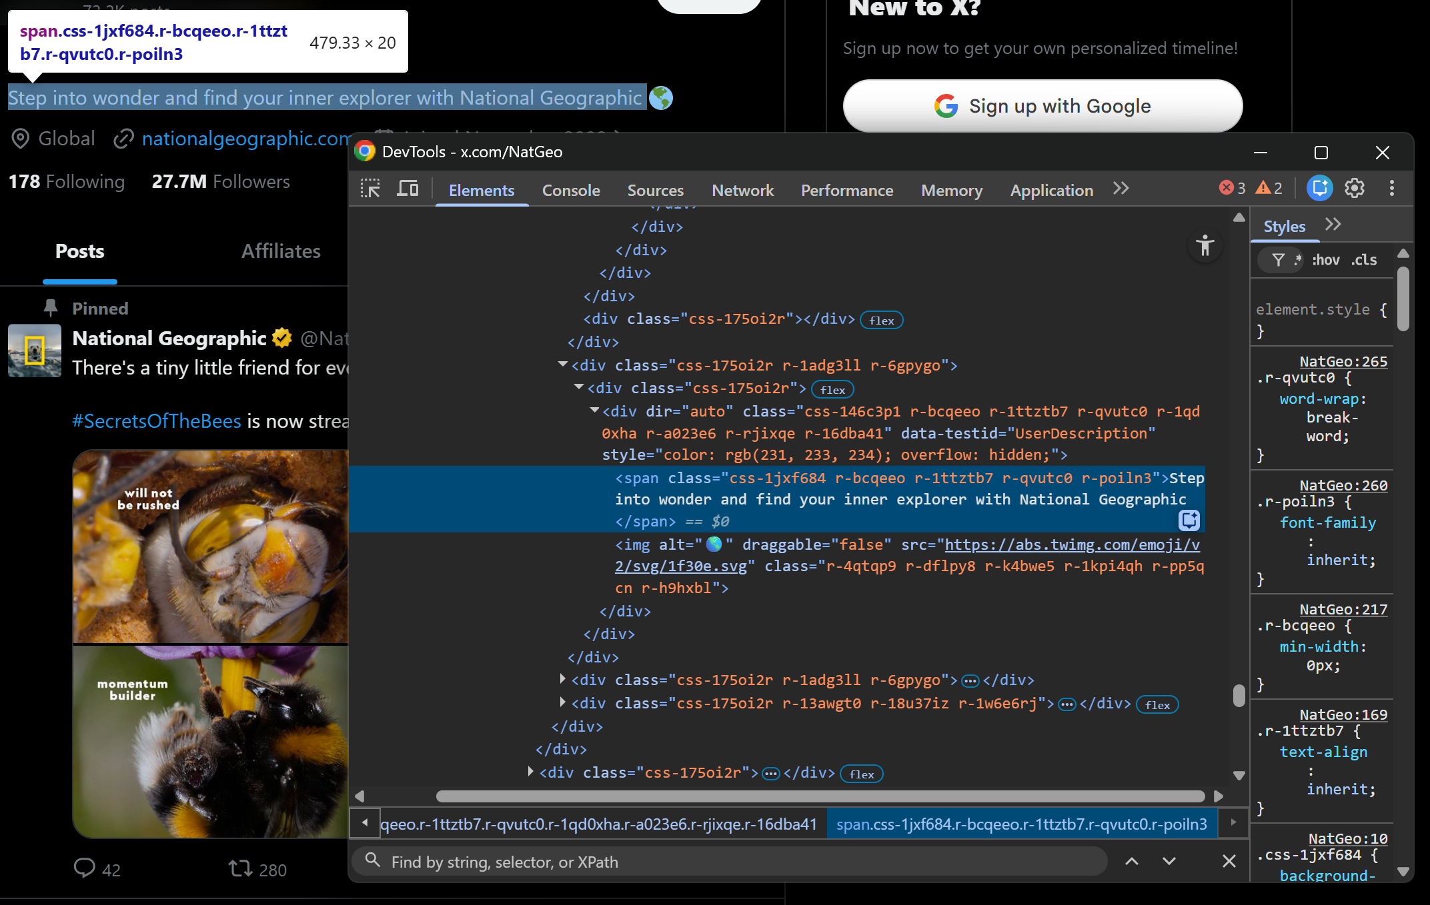Toggle the :hov element state panel
This screenshot has width=1430, height=905.
point(1326,260)
